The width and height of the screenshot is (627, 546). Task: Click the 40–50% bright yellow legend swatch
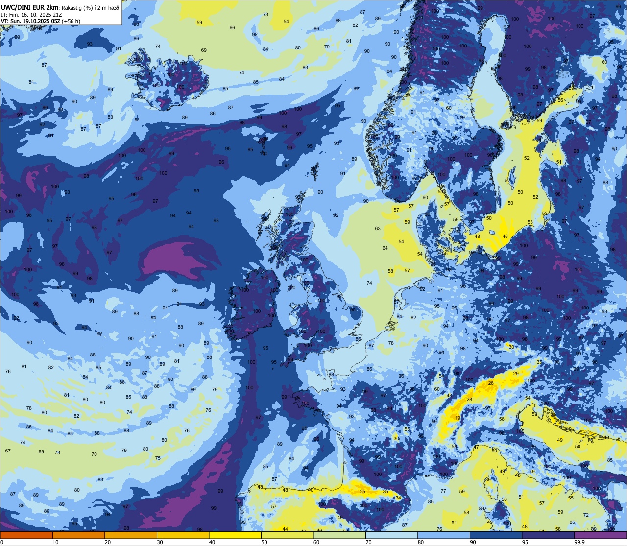[x=235, y=535]
